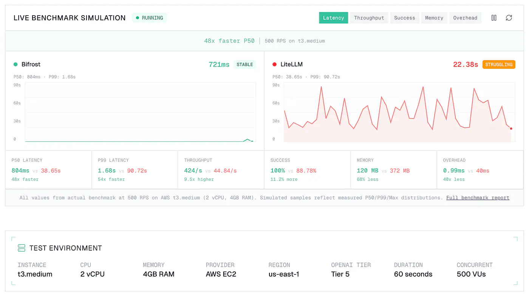Click the P99 LATENCY stat card
The image size is (529, 297).
tap(135, 170)
